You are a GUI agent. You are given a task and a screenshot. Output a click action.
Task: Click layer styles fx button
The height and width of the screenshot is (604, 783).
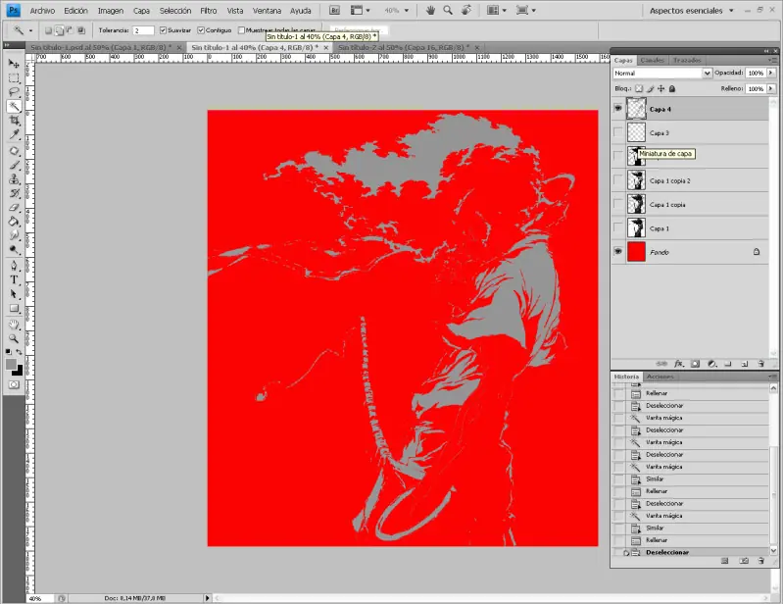pos(679,364)
